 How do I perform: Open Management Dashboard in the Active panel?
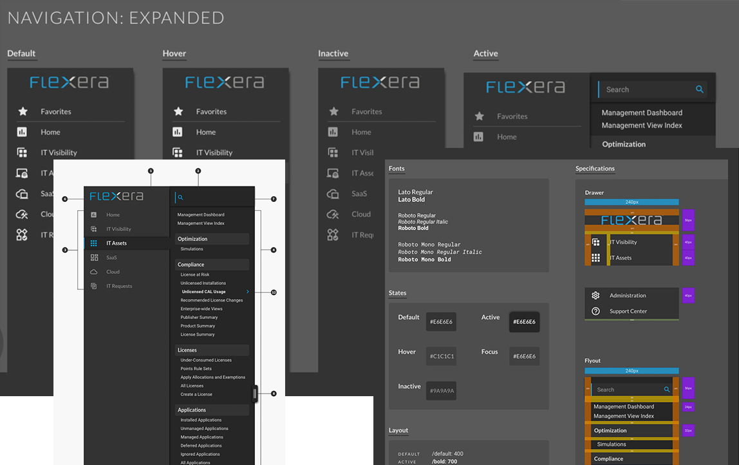pos(641,113)
